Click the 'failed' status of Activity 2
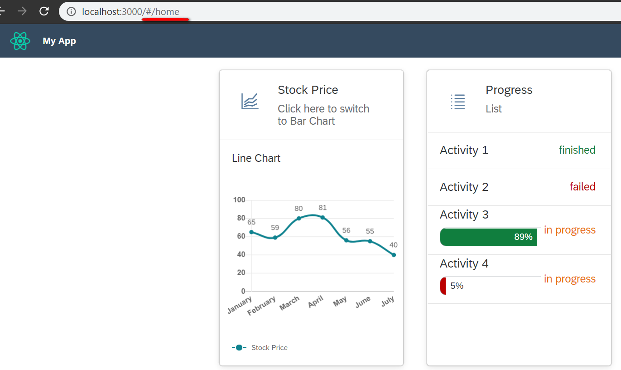 coord(582,187)
